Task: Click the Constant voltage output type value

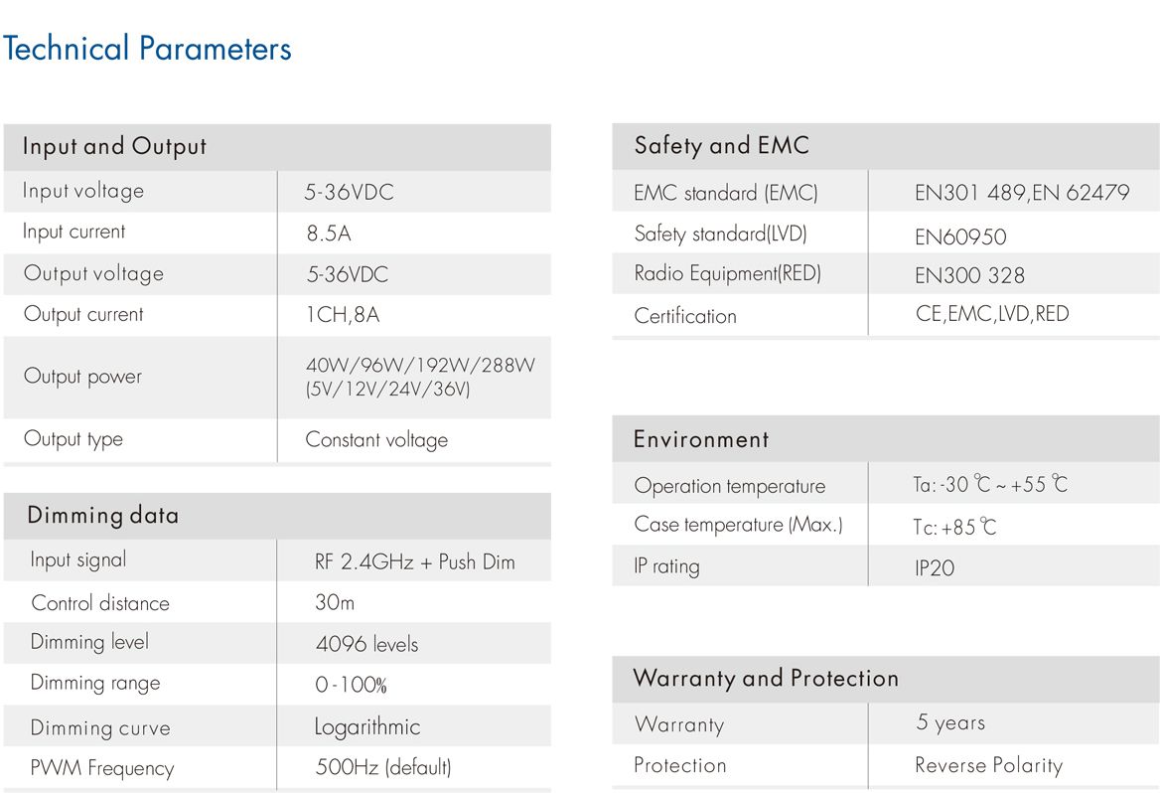Action: (x=376, y=440)
